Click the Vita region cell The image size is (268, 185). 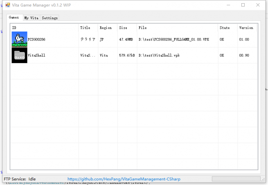click(104, 55)
